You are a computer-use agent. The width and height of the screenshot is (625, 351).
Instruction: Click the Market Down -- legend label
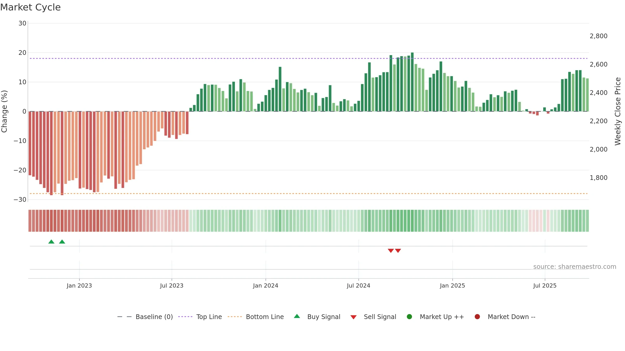click(x=511, y=317)
